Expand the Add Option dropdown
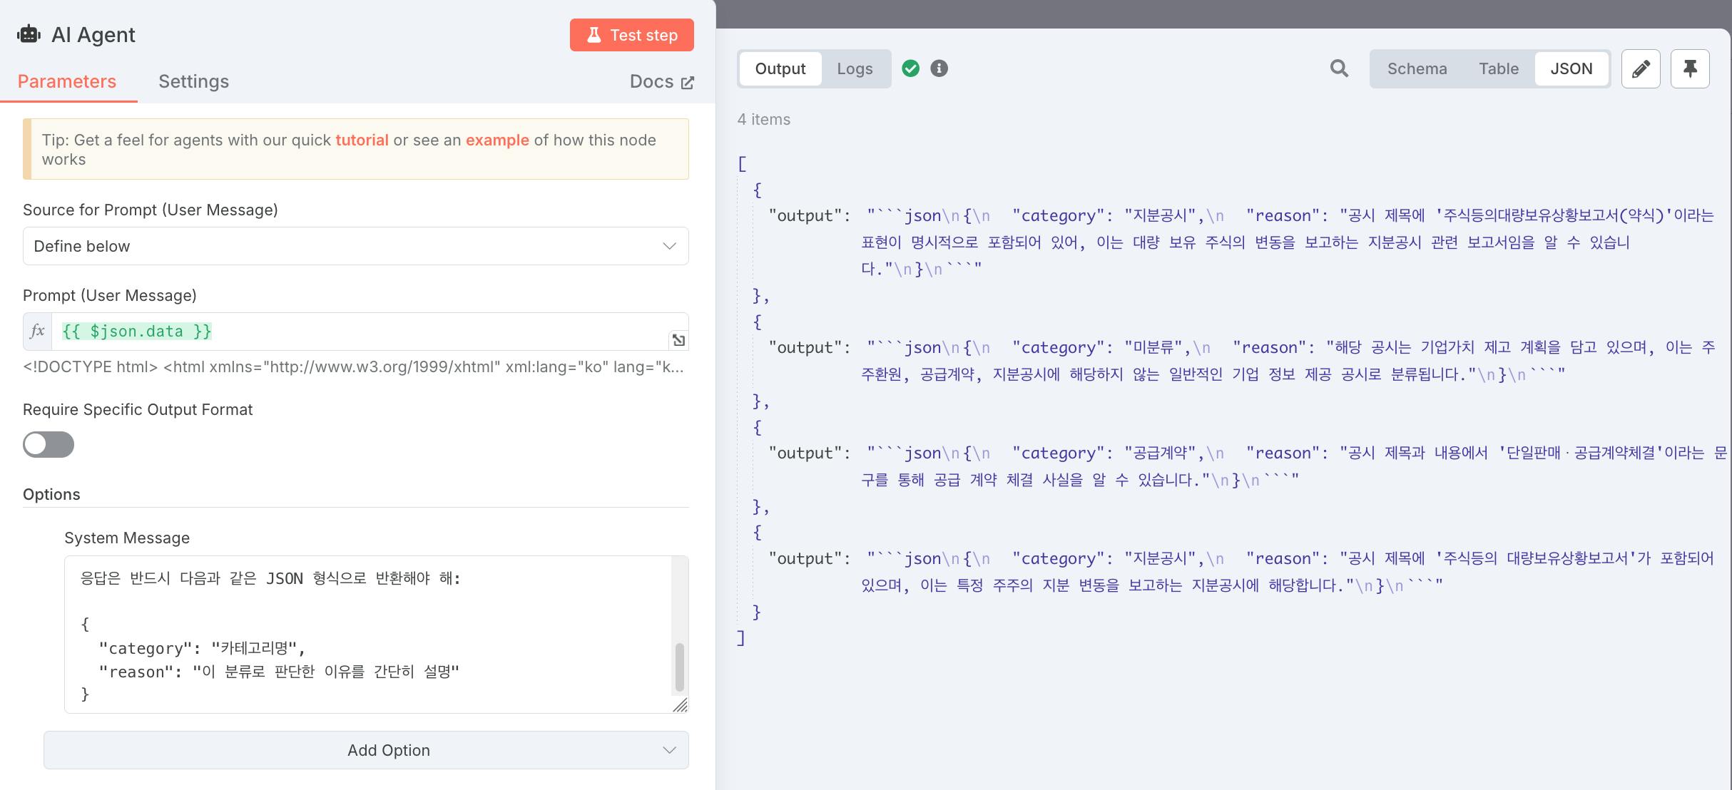1732x790 pixels. (366, 750)
